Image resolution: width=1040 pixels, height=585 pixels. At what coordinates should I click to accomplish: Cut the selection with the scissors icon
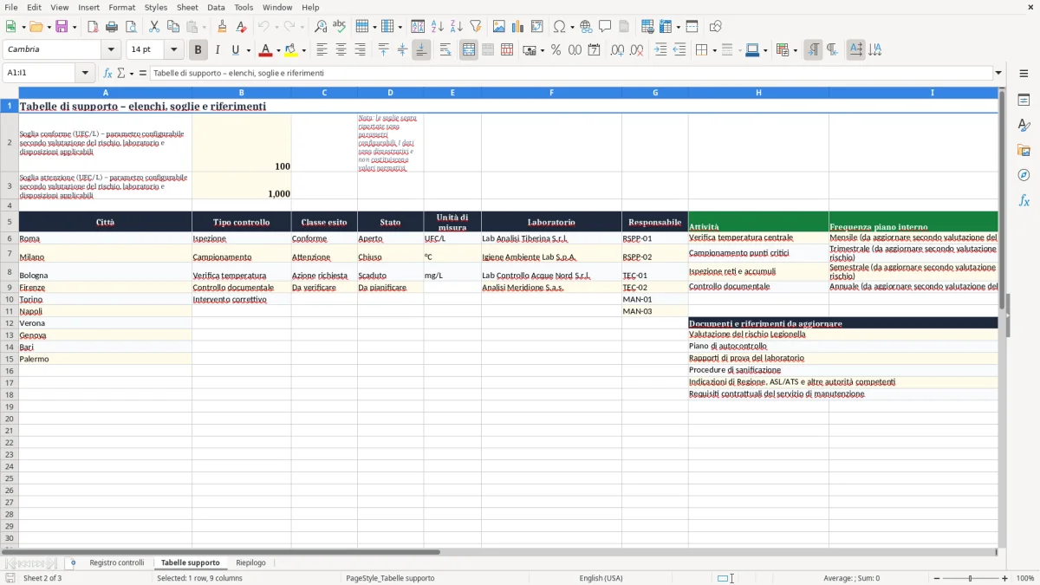[x=154, y=27]
